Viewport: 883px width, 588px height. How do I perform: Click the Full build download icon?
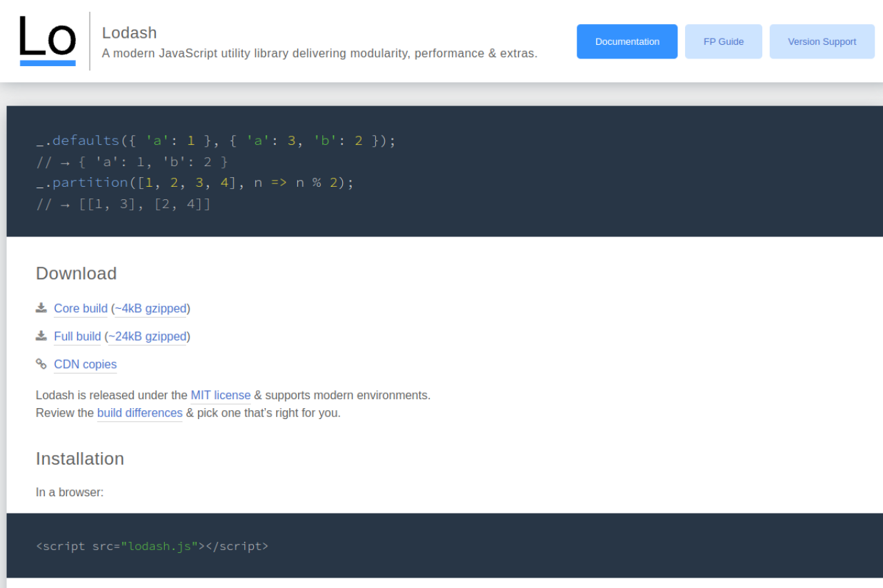tap(41, 336)
